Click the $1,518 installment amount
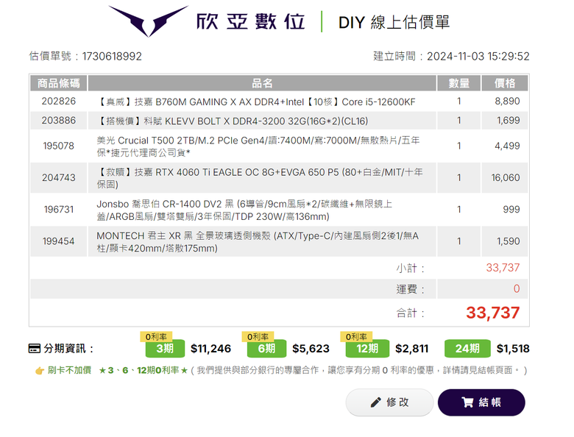574x437 pixels. click(x=513, y=349)
